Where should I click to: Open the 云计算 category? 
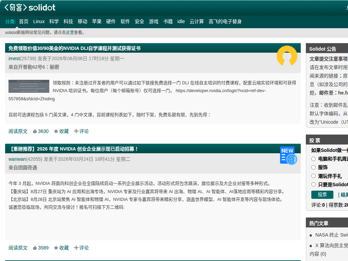pyautogui.click(x=197, y=21)
